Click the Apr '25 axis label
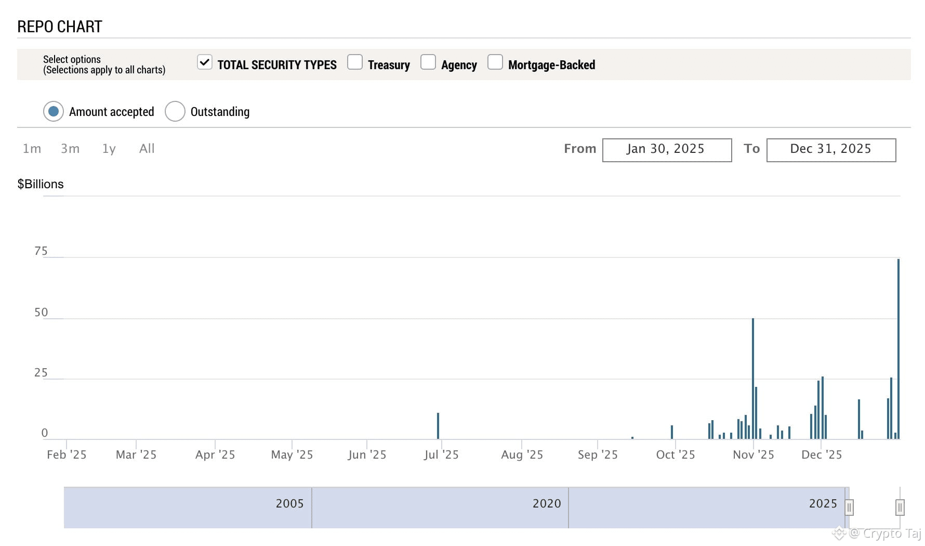The height and width of the screenshot is (546, 925). click(215, 455)
